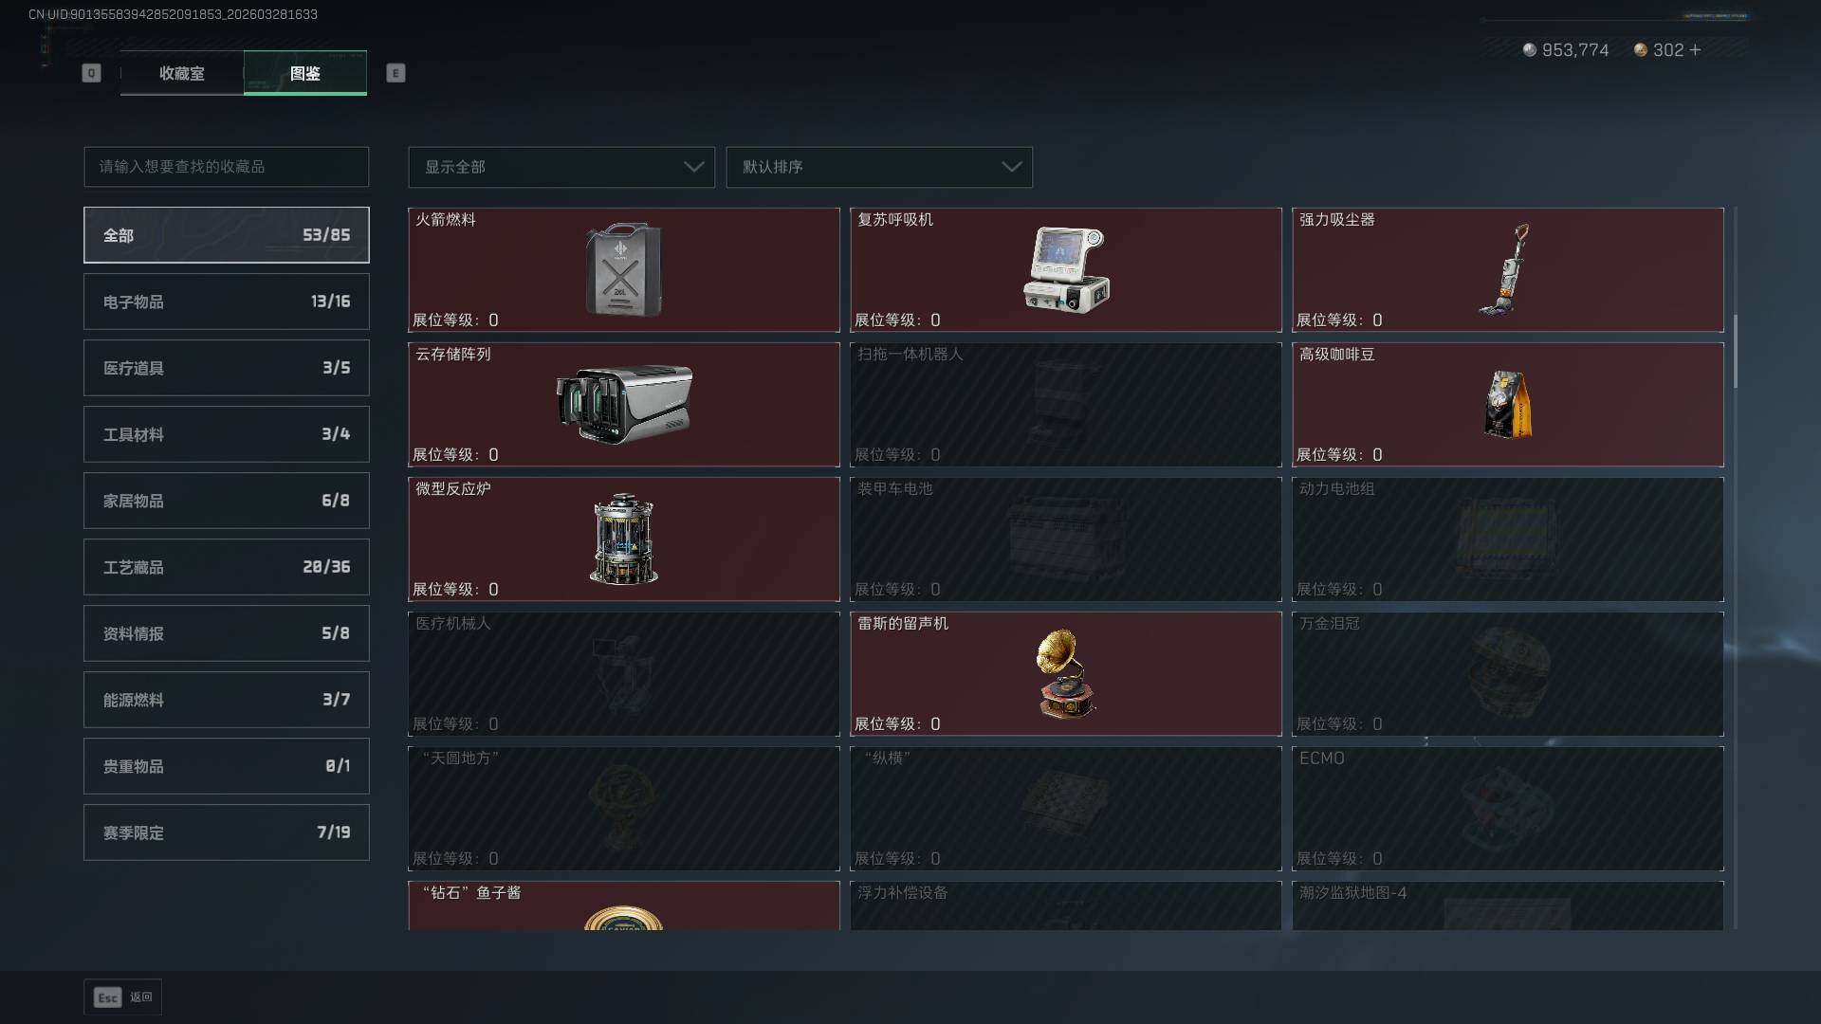Open the 微型反应炉 reactor item

623,539
